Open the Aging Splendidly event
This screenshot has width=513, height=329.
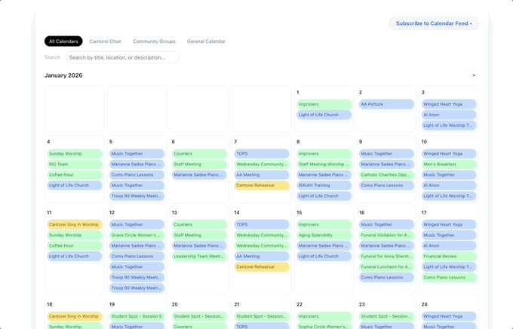324,235
